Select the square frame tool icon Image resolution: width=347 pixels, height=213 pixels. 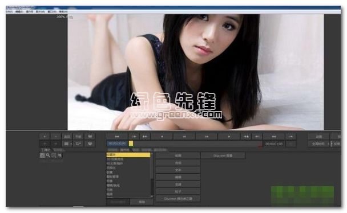click(54, 155)
